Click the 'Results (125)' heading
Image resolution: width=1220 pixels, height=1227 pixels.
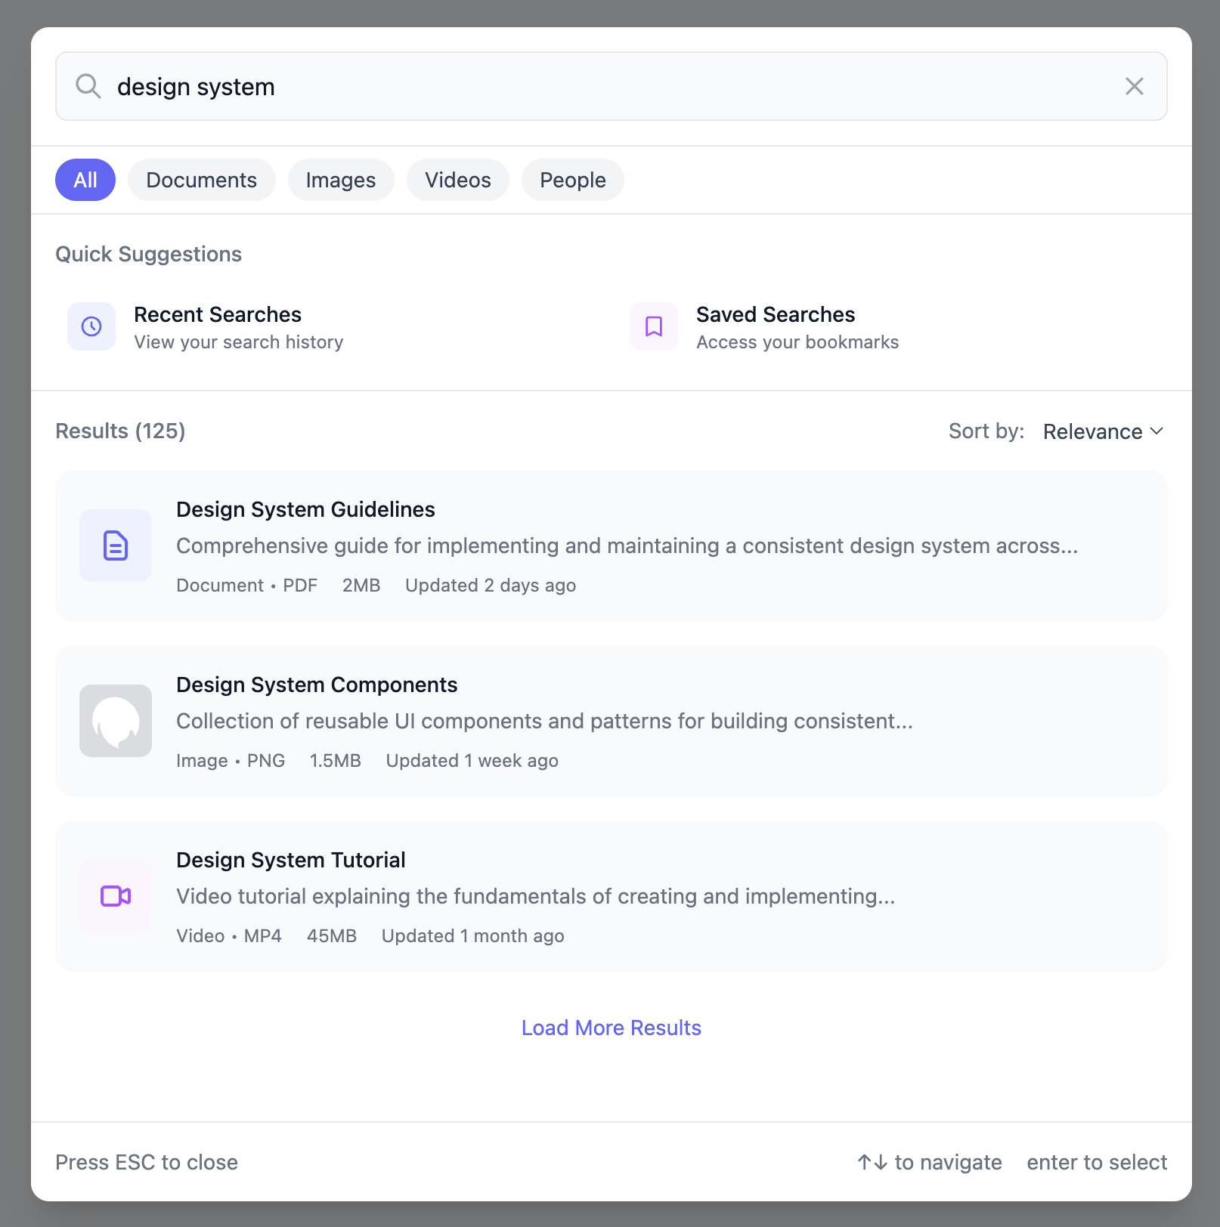(120, 431)
